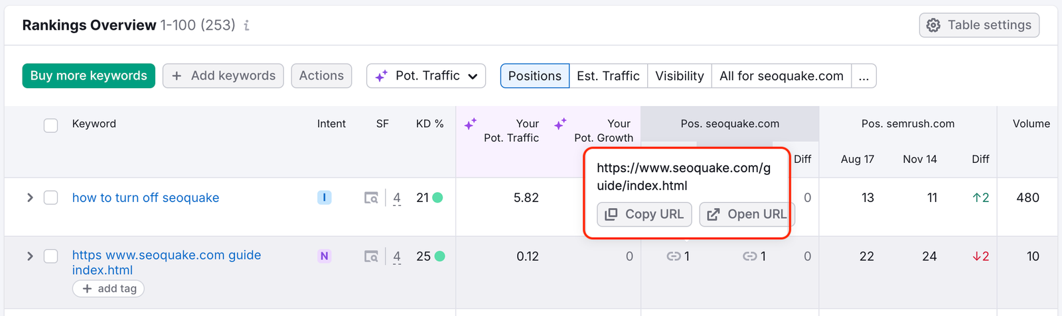Click Copy URL in the tooltip
This screenshot has height=316, width=1062.
[x=645, y=214]
